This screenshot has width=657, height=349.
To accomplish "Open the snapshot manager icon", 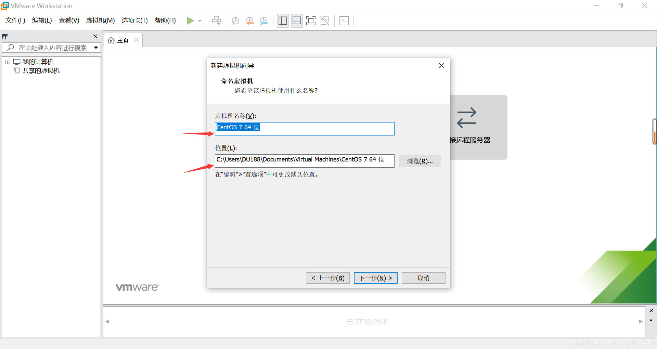I will 264,21.
